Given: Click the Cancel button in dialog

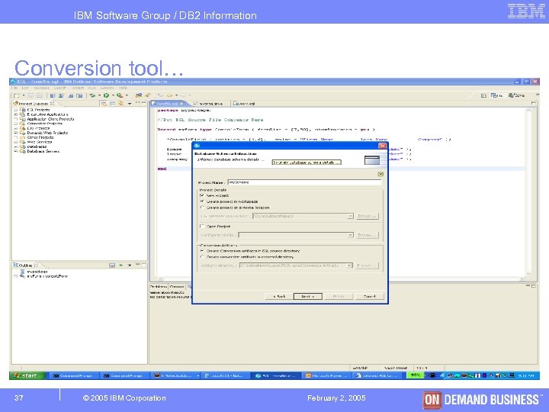Looking at the screenshot, I should coord(369,296).
